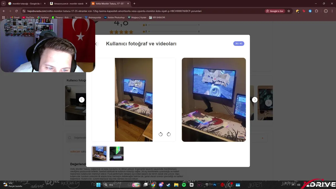Open the Haritalar bookmark

[43, 18]
